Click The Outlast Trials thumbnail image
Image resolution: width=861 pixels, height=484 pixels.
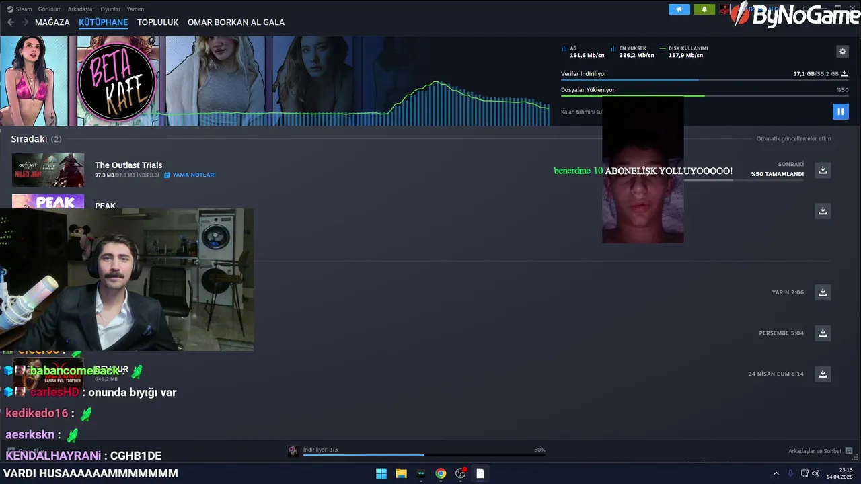pyautogui.click(x=48, y=170)
